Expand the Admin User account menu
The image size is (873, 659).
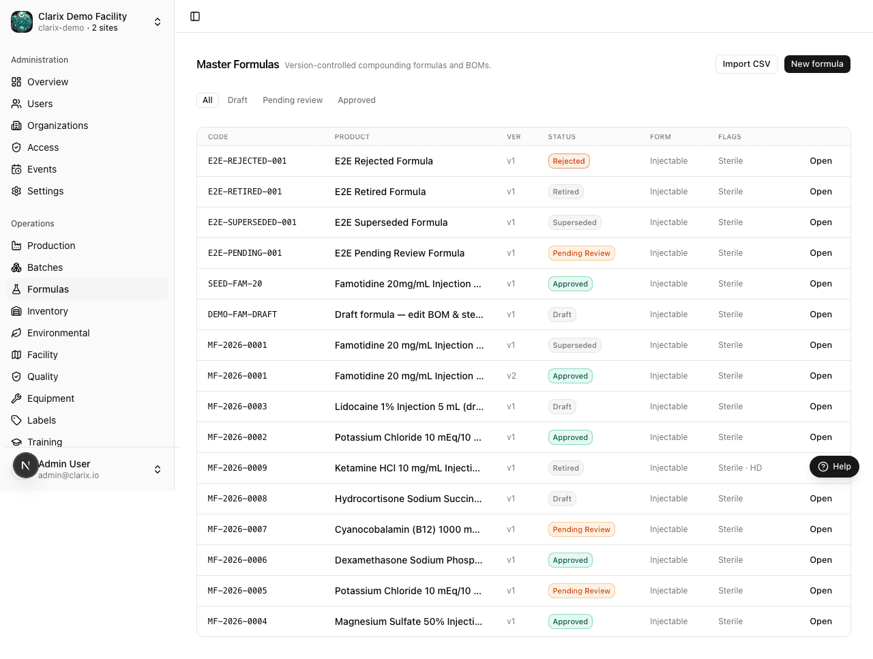click(x=87, y=469)
